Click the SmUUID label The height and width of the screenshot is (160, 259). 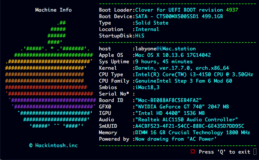tap(108, 126)
